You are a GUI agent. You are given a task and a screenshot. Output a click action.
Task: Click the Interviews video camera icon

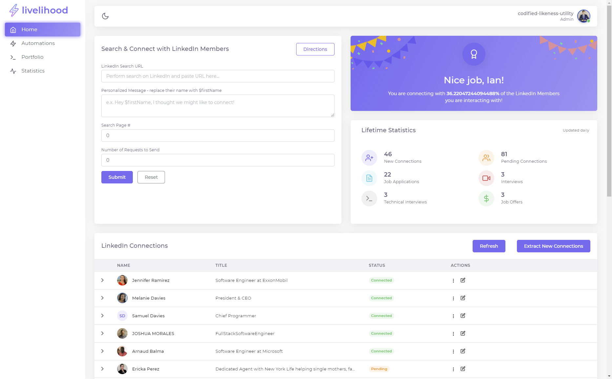(486, 178)
